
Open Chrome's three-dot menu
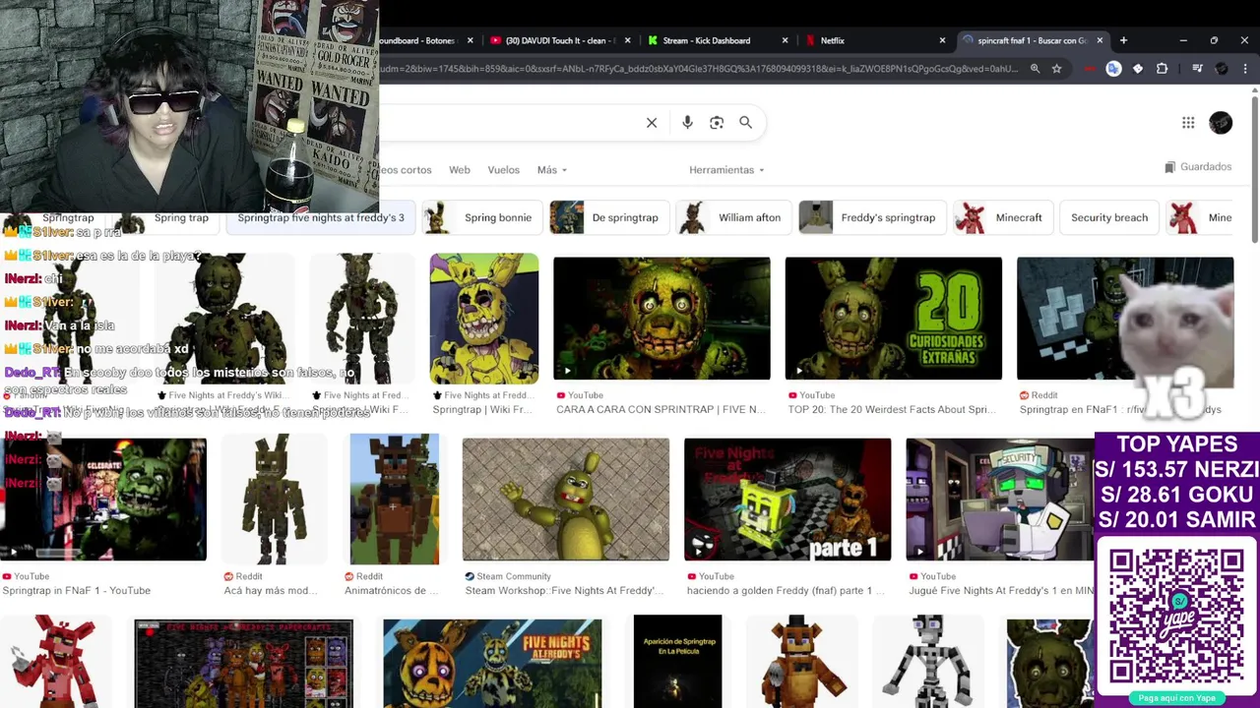tap(1245, 69)
